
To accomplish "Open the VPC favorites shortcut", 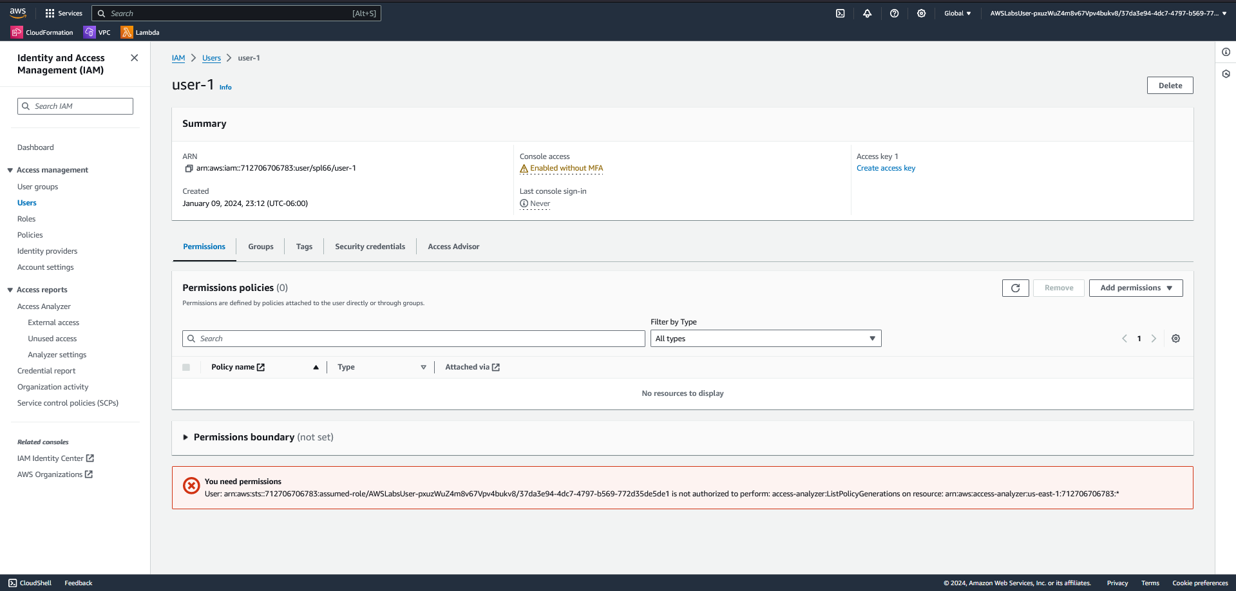I will (98, 32).
